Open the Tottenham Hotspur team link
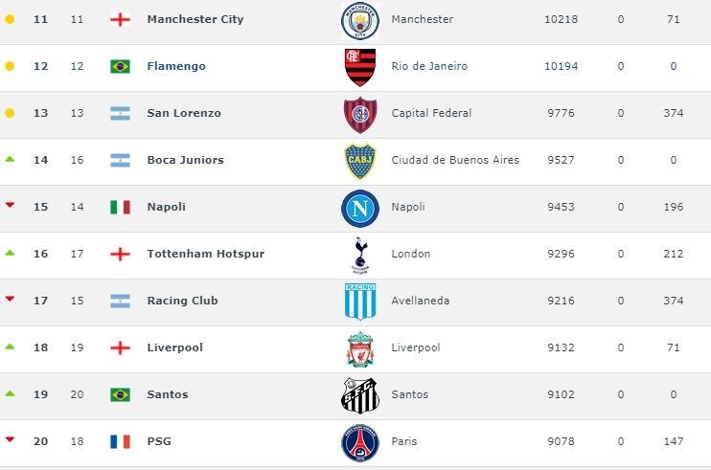This screenshot has height=470, width=711. coord(205,254)
